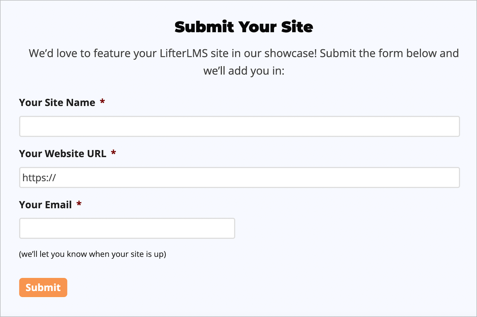This screenshot has height=317, width=477.
Task: Click the Submit button's text label
Action: (x=43, y=287)
